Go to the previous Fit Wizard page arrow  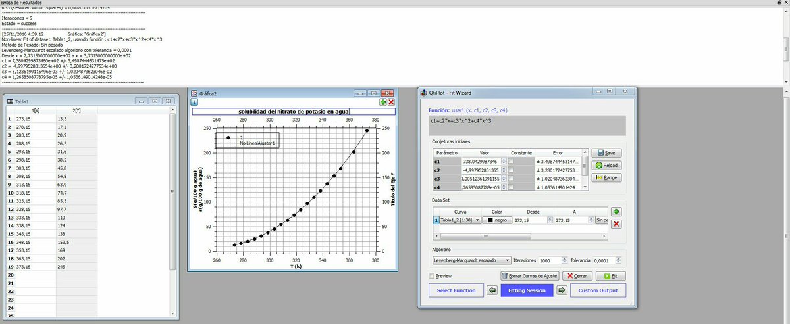click(x=492, y=290)
